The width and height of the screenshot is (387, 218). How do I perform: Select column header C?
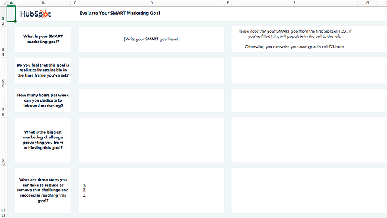(75, 3)
